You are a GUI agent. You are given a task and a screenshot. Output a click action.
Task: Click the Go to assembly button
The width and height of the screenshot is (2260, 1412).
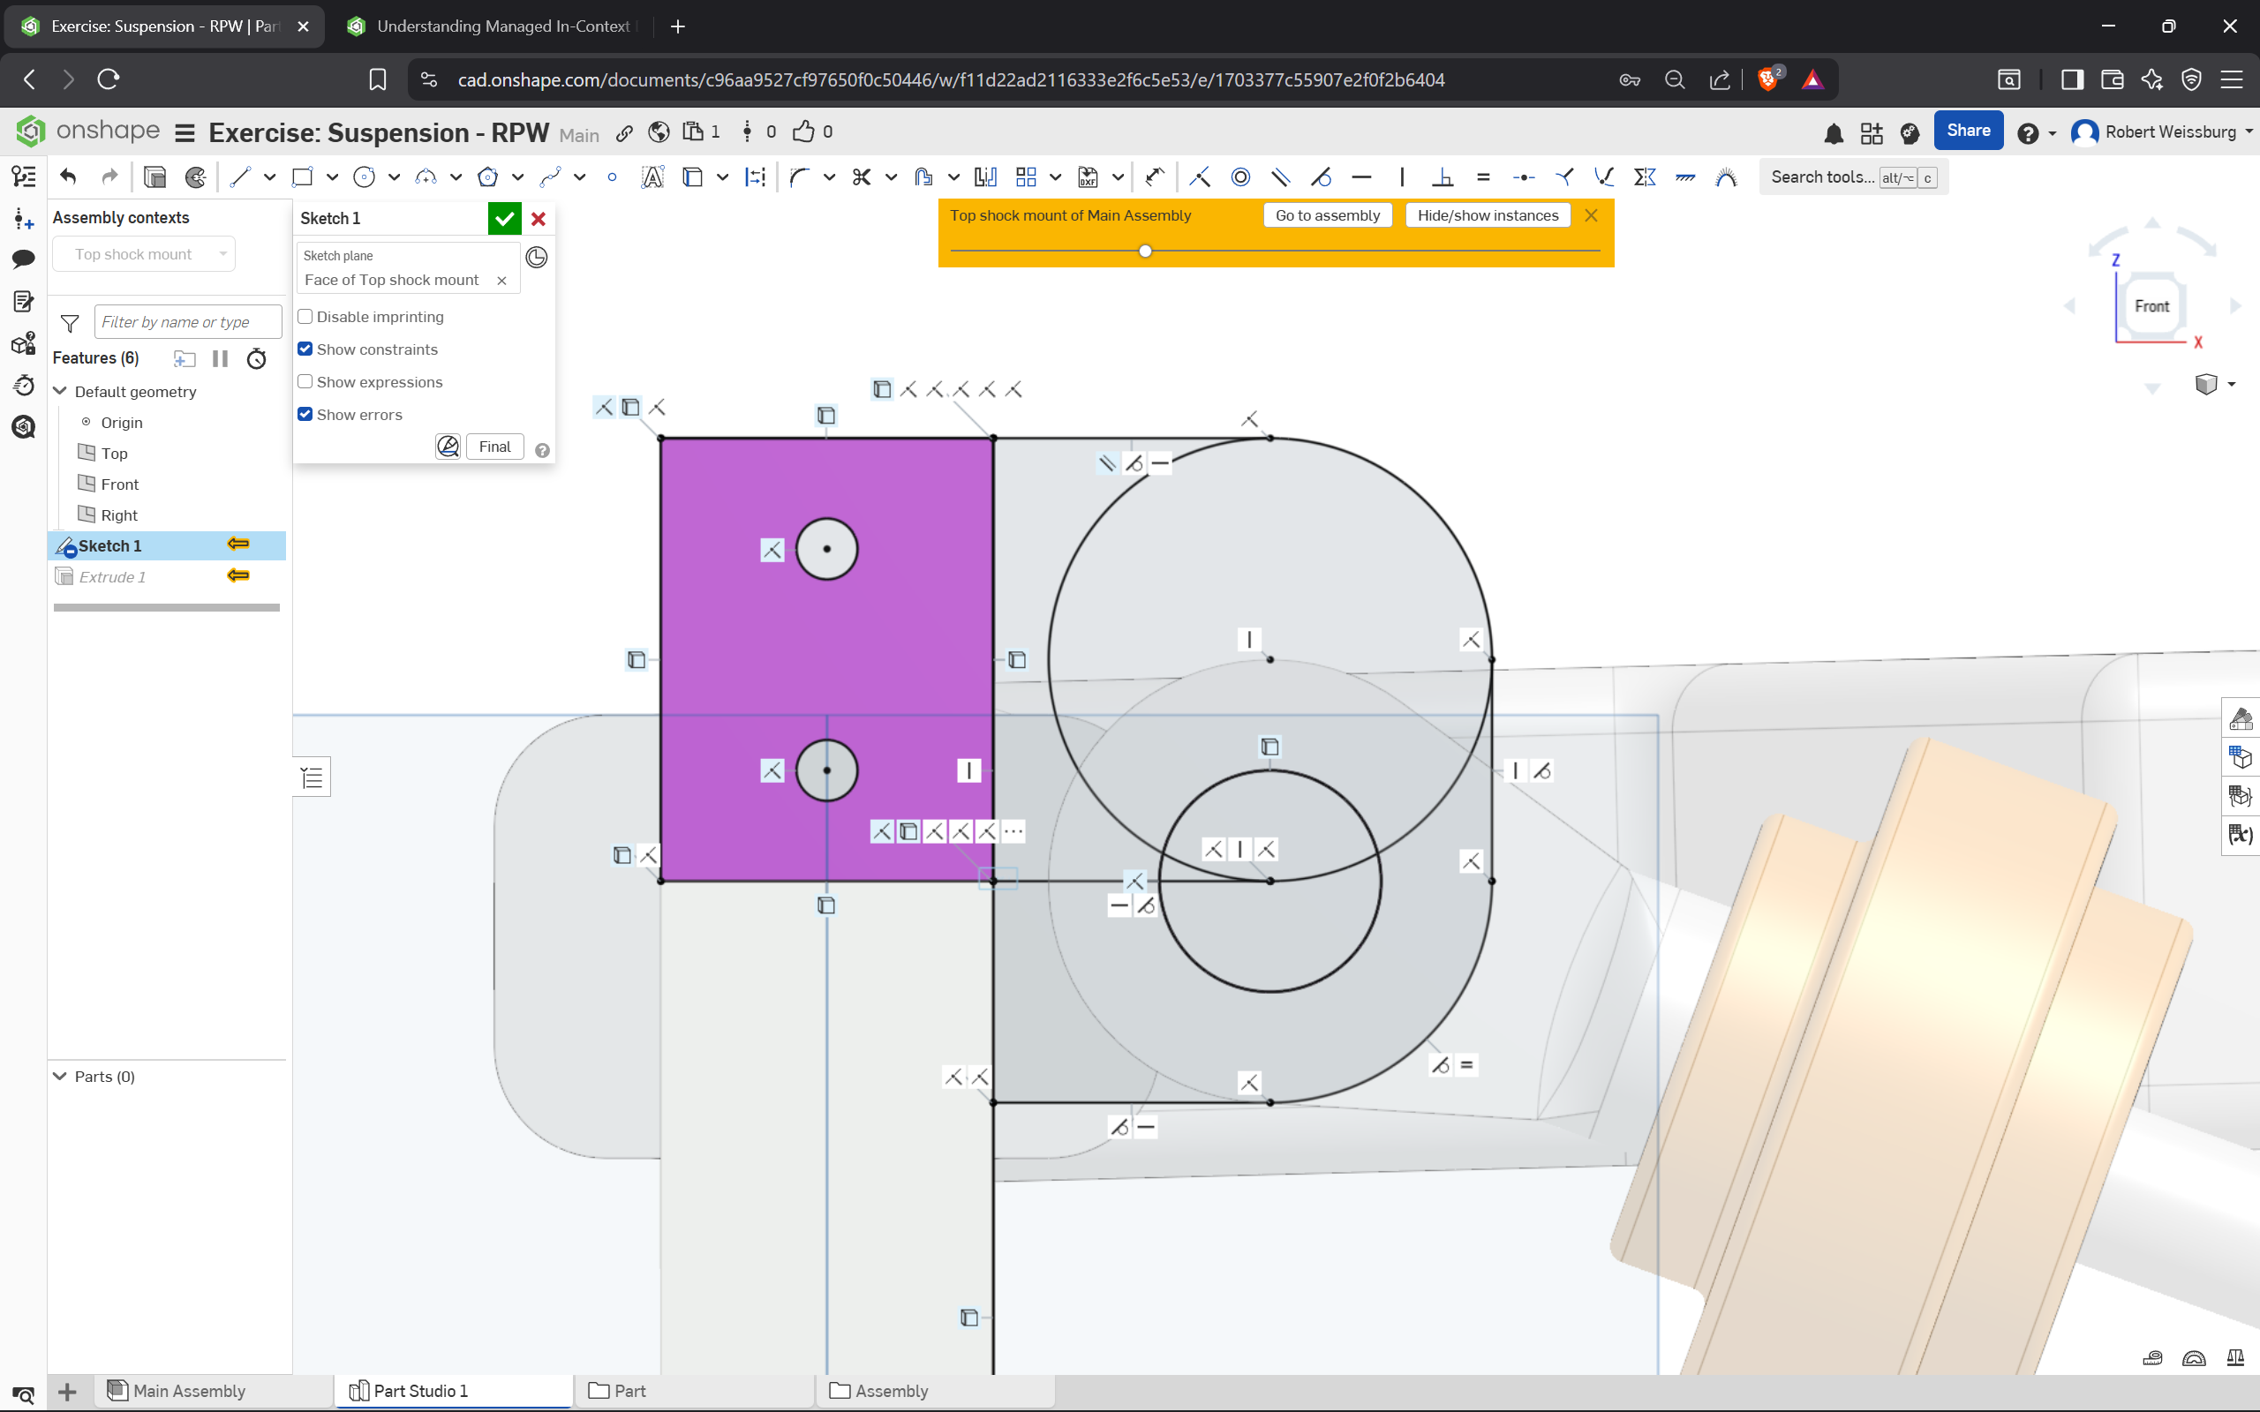click(1327, 215)
